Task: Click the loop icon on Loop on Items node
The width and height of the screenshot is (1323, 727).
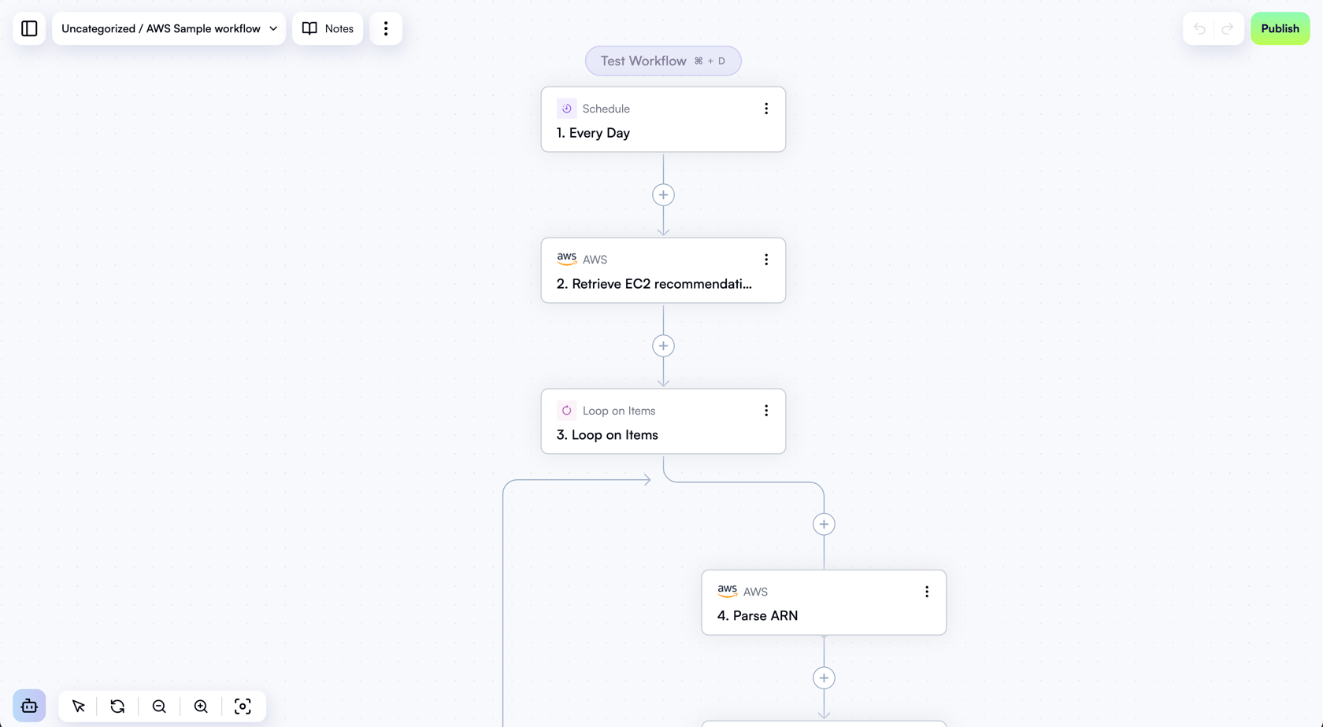Action: click(566, 410)
